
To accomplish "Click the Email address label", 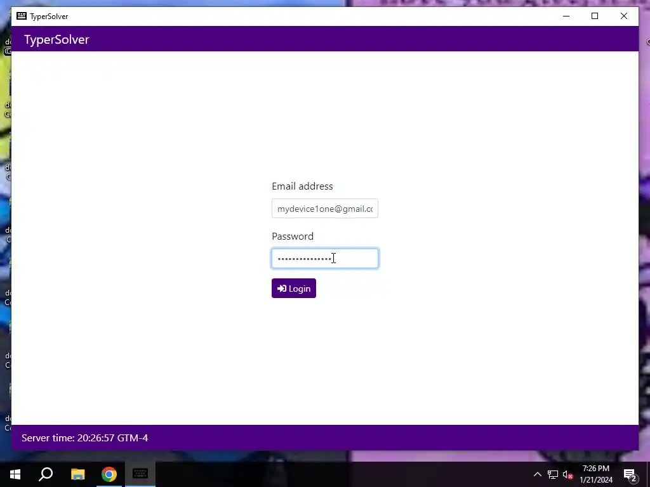I will 302,186.
